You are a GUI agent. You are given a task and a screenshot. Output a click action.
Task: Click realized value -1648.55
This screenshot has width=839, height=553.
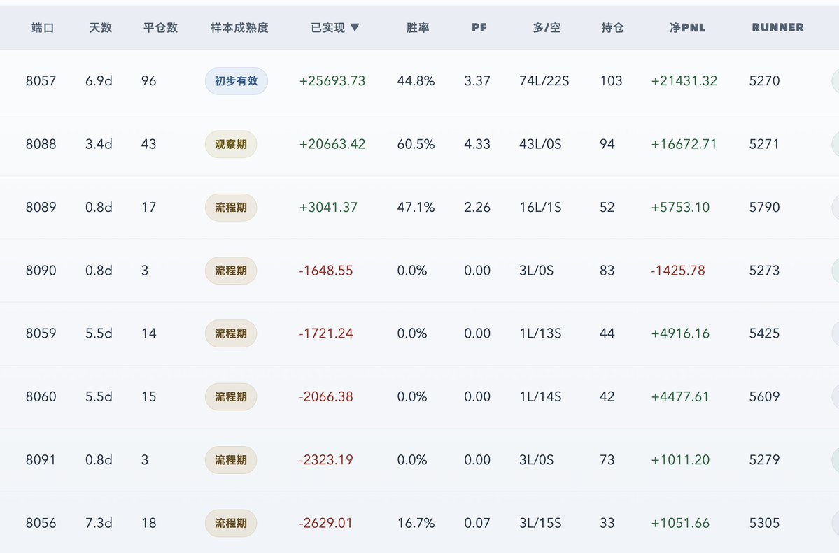click(326, 270)
